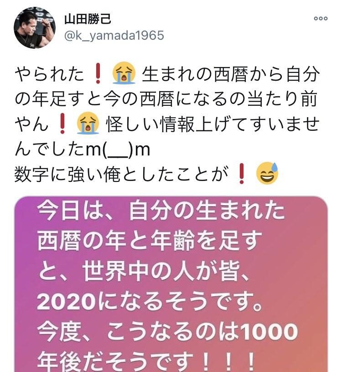This screenshot has height=372, width=342.
Task: Click the 年後だそうです！！！ line in the image
Action: pyautogui.click(x=146, y=362)
